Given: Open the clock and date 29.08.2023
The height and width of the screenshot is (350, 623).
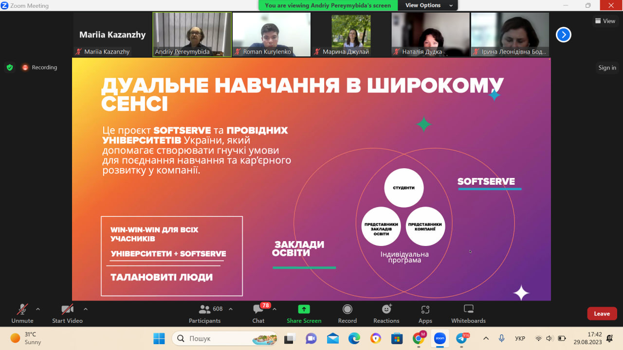Looking at the screenshot, I should click(588, 338).
